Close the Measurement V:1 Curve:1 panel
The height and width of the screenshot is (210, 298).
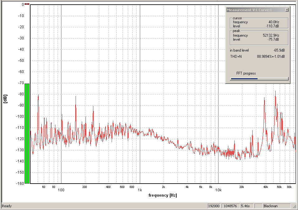click(287, 10)
